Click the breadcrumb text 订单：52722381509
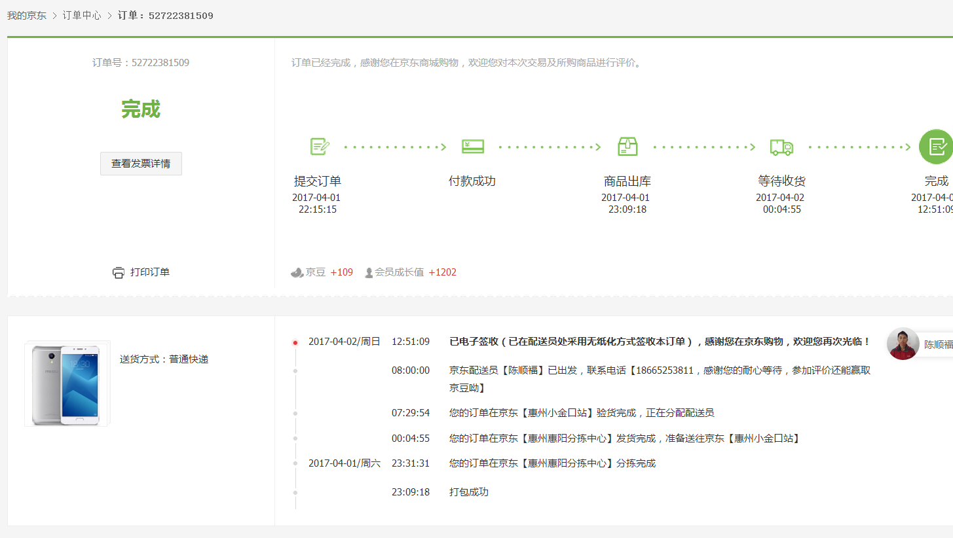 coord(166,15)
